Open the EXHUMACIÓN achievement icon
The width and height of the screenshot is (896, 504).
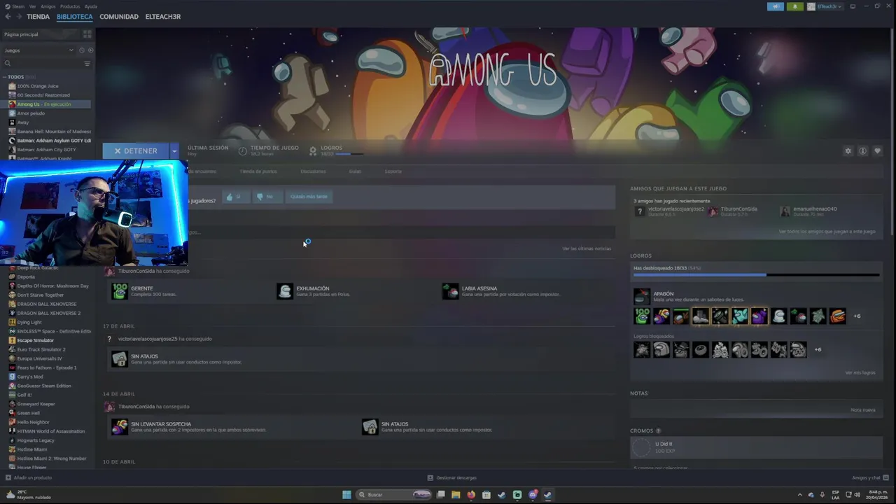[285, 291]
